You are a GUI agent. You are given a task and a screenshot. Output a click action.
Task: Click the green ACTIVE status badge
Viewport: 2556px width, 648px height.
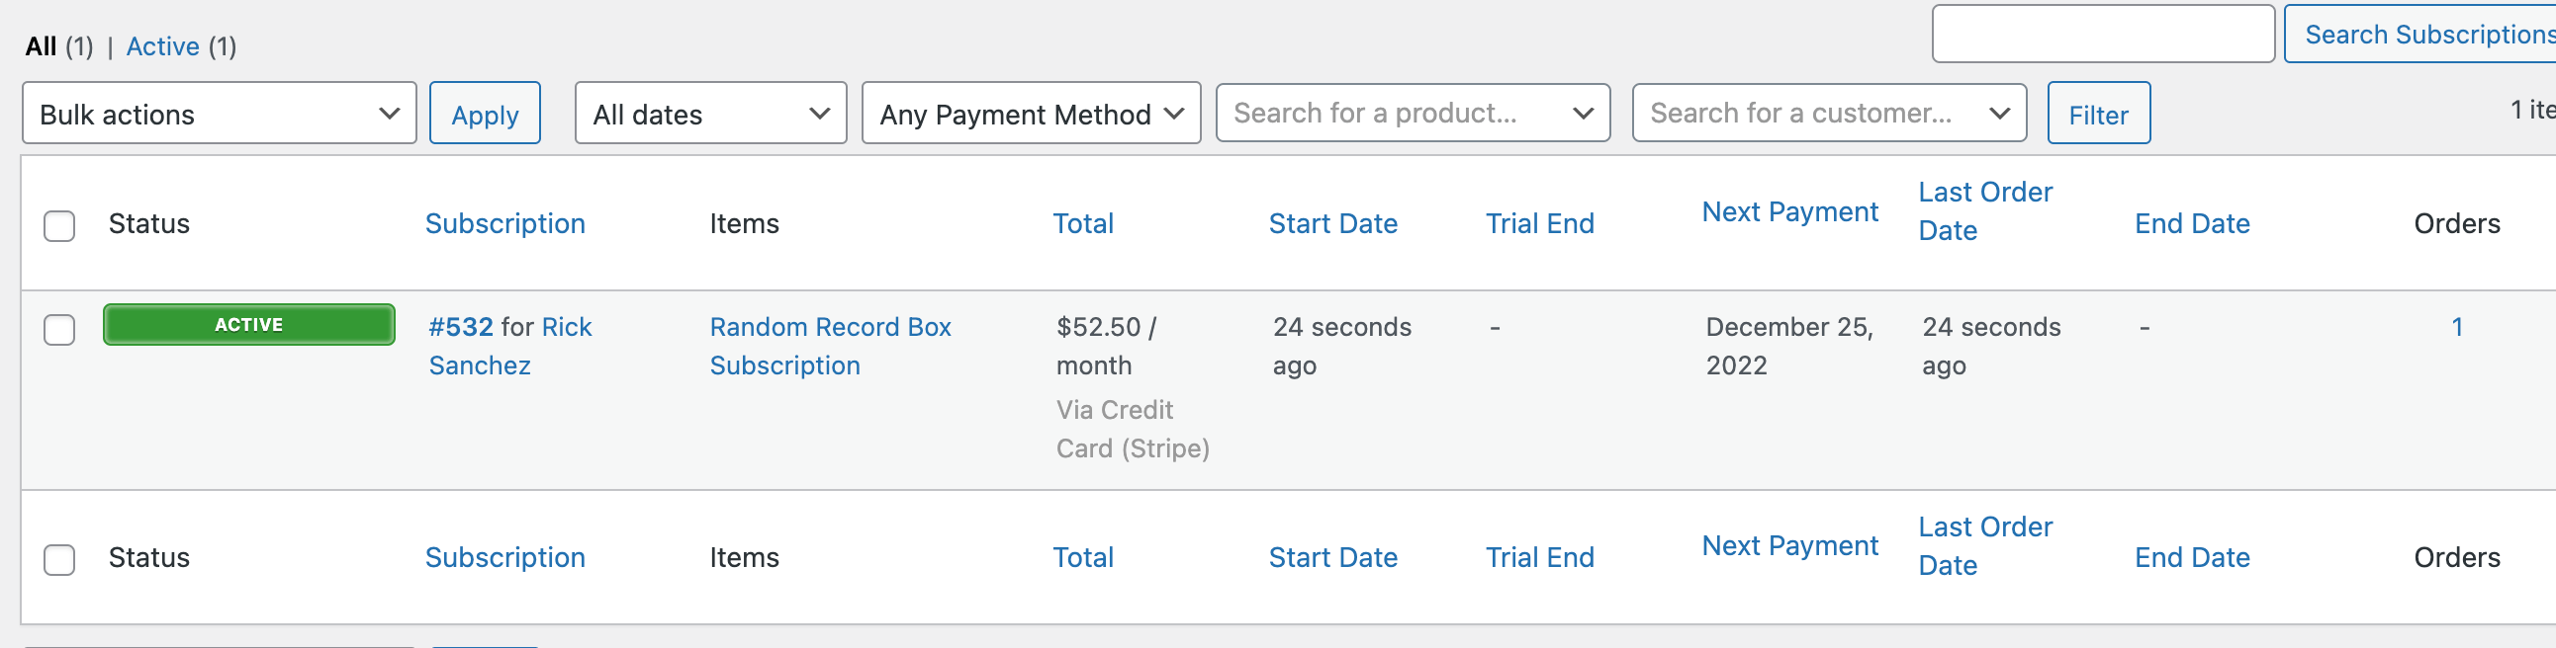(249, 325)
